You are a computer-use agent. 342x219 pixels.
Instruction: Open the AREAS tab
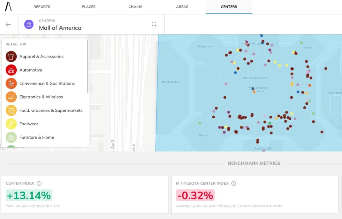(x=182, y=6)
